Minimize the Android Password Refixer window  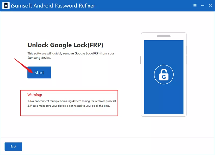tap(203, 6)
